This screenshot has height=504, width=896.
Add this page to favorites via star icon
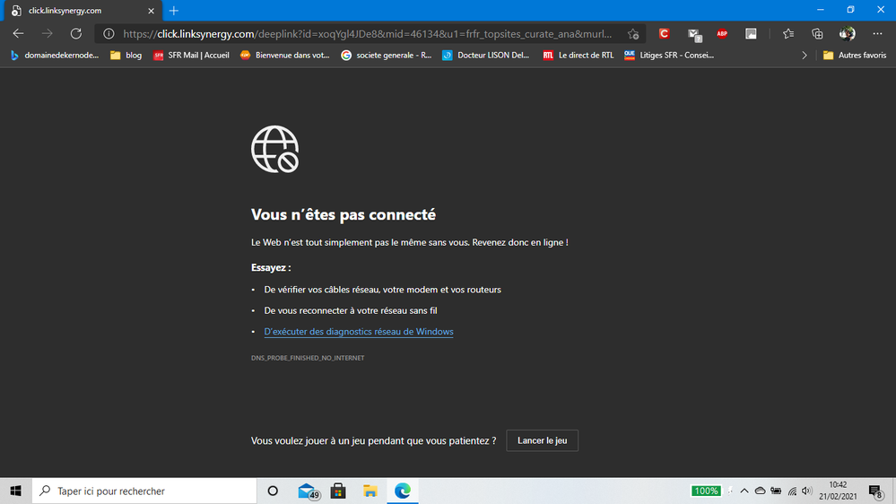(633, 34)
